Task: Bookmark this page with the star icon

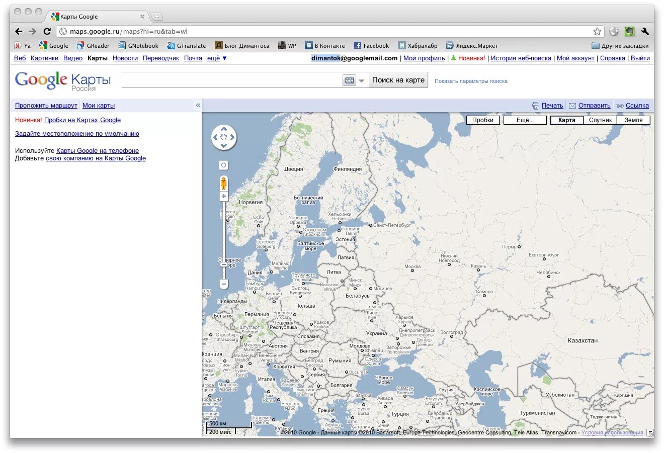Action: [597, 31]
